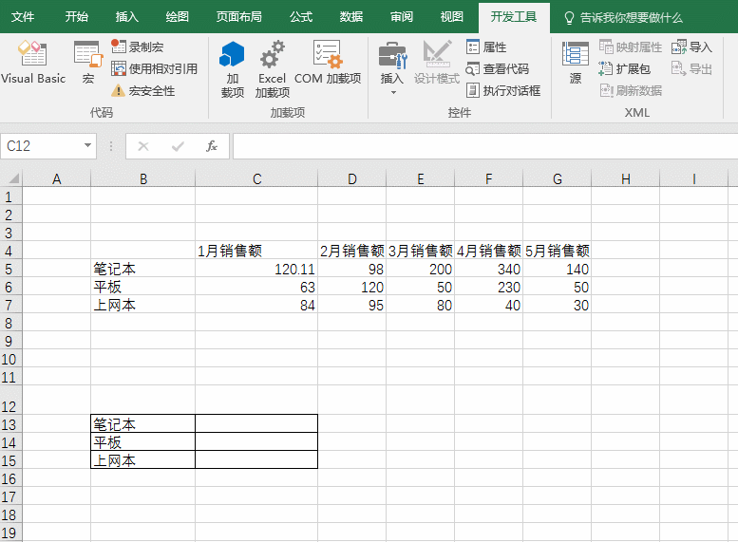Switch to the 插入 ribbon tab
Image resolution: width=738 pixels, height=542 pixels.
(x=127, y=17)
